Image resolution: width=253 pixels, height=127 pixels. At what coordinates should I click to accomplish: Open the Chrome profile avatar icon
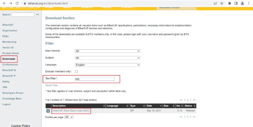(x=242, y=3)
